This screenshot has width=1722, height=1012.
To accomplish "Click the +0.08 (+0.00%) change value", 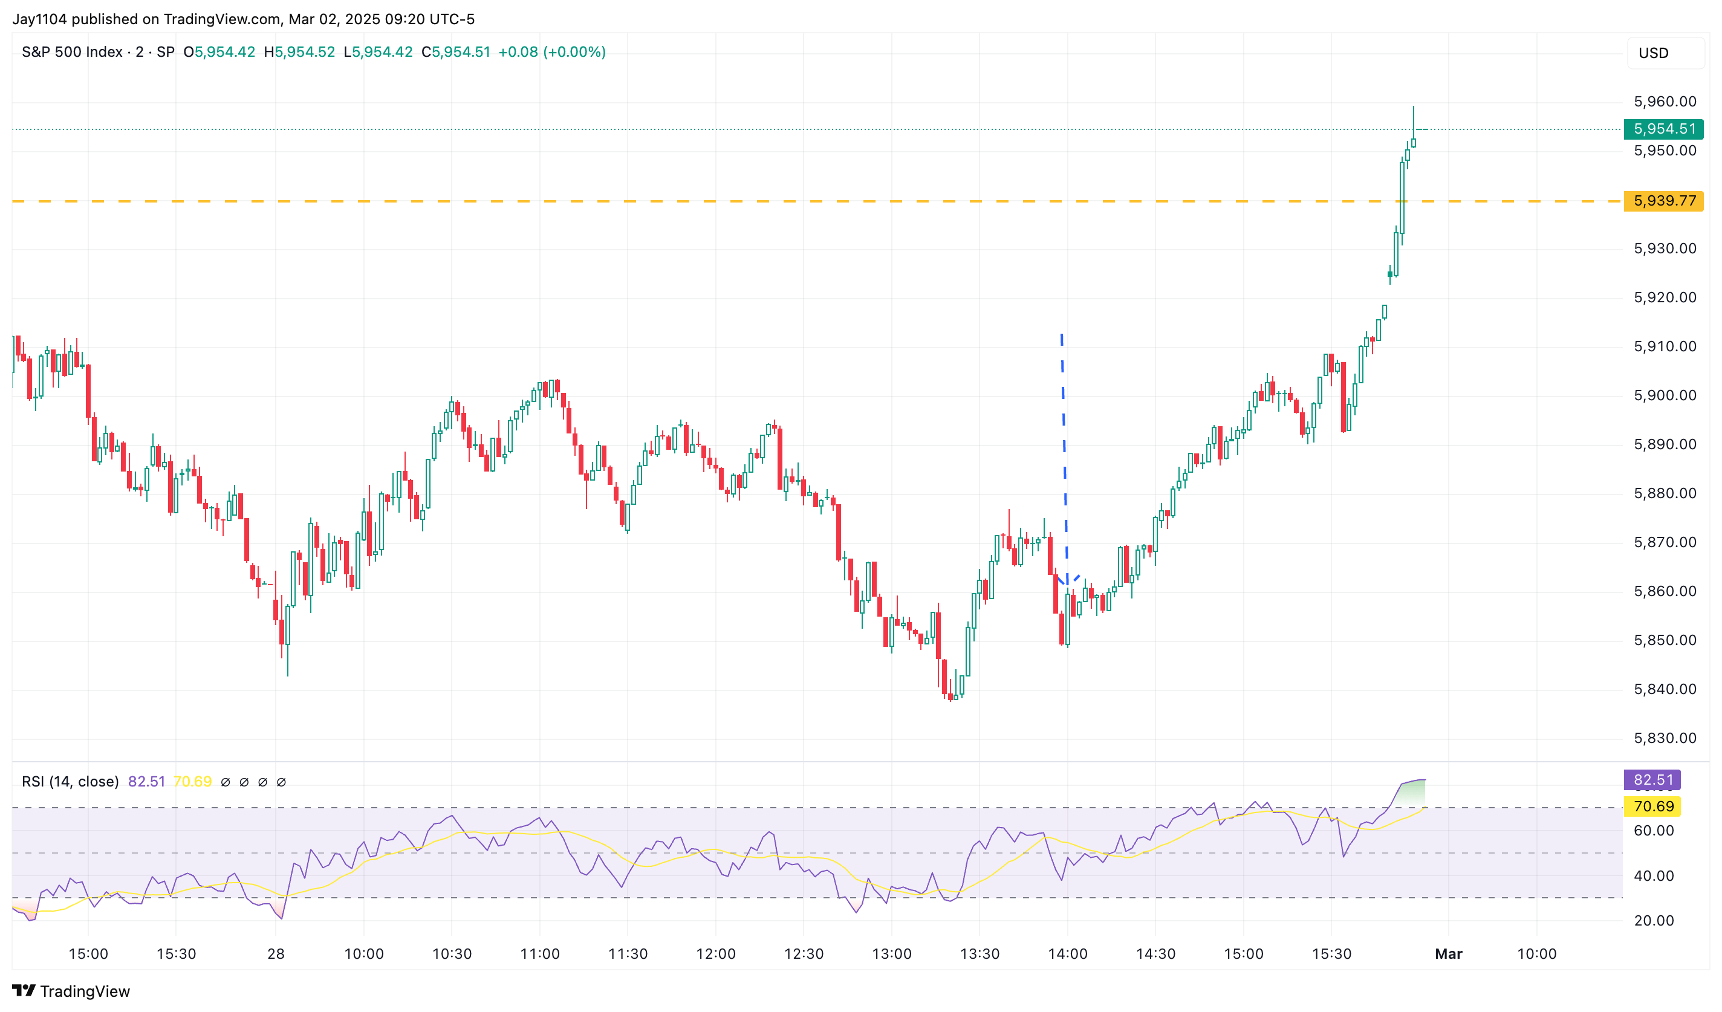I will [551, 52].
